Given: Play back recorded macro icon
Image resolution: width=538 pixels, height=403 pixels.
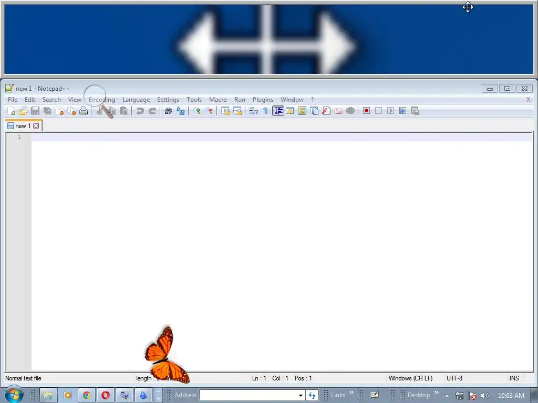Looking at the screenshot, I should 390,111.
